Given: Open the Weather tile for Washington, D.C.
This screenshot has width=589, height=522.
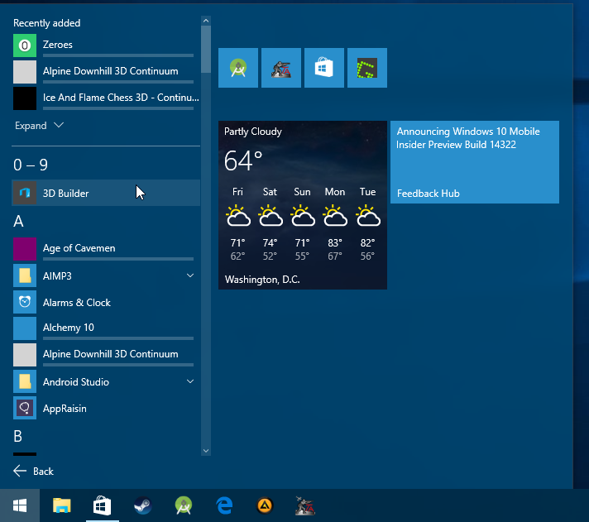Looking at the screenshot, I should (303, 205).
